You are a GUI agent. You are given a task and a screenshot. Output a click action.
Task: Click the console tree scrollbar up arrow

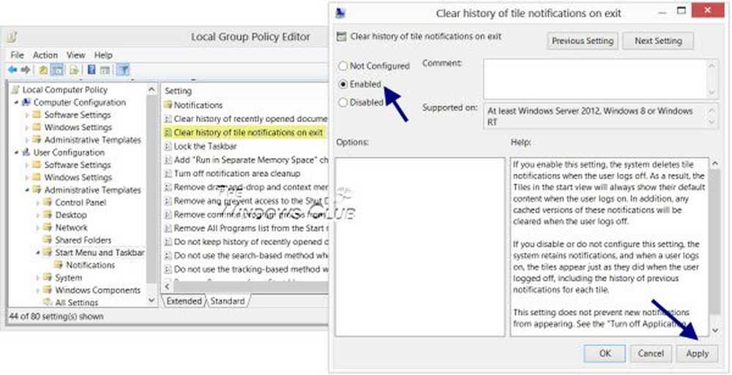coord(152,90)
